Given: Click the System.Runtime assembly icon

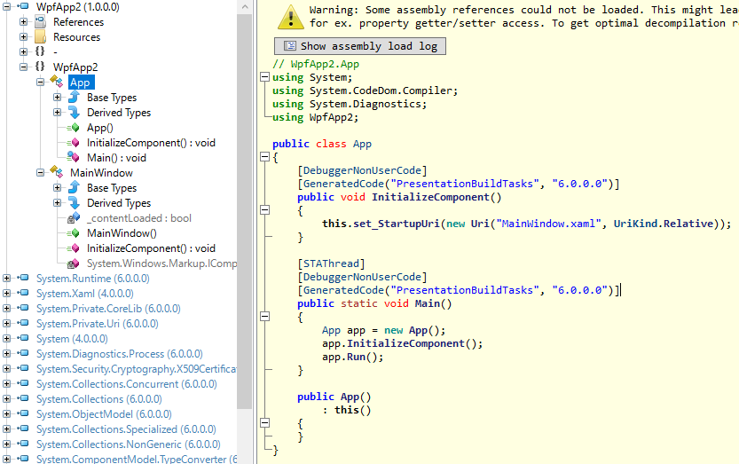Looking at the screenshot, I should [x=23, y=278].
